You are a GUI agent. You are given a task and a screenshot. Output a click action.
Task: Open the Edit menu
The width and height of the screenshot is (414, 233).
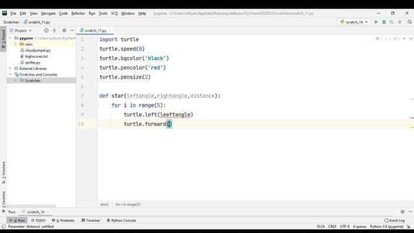[23, 13]
